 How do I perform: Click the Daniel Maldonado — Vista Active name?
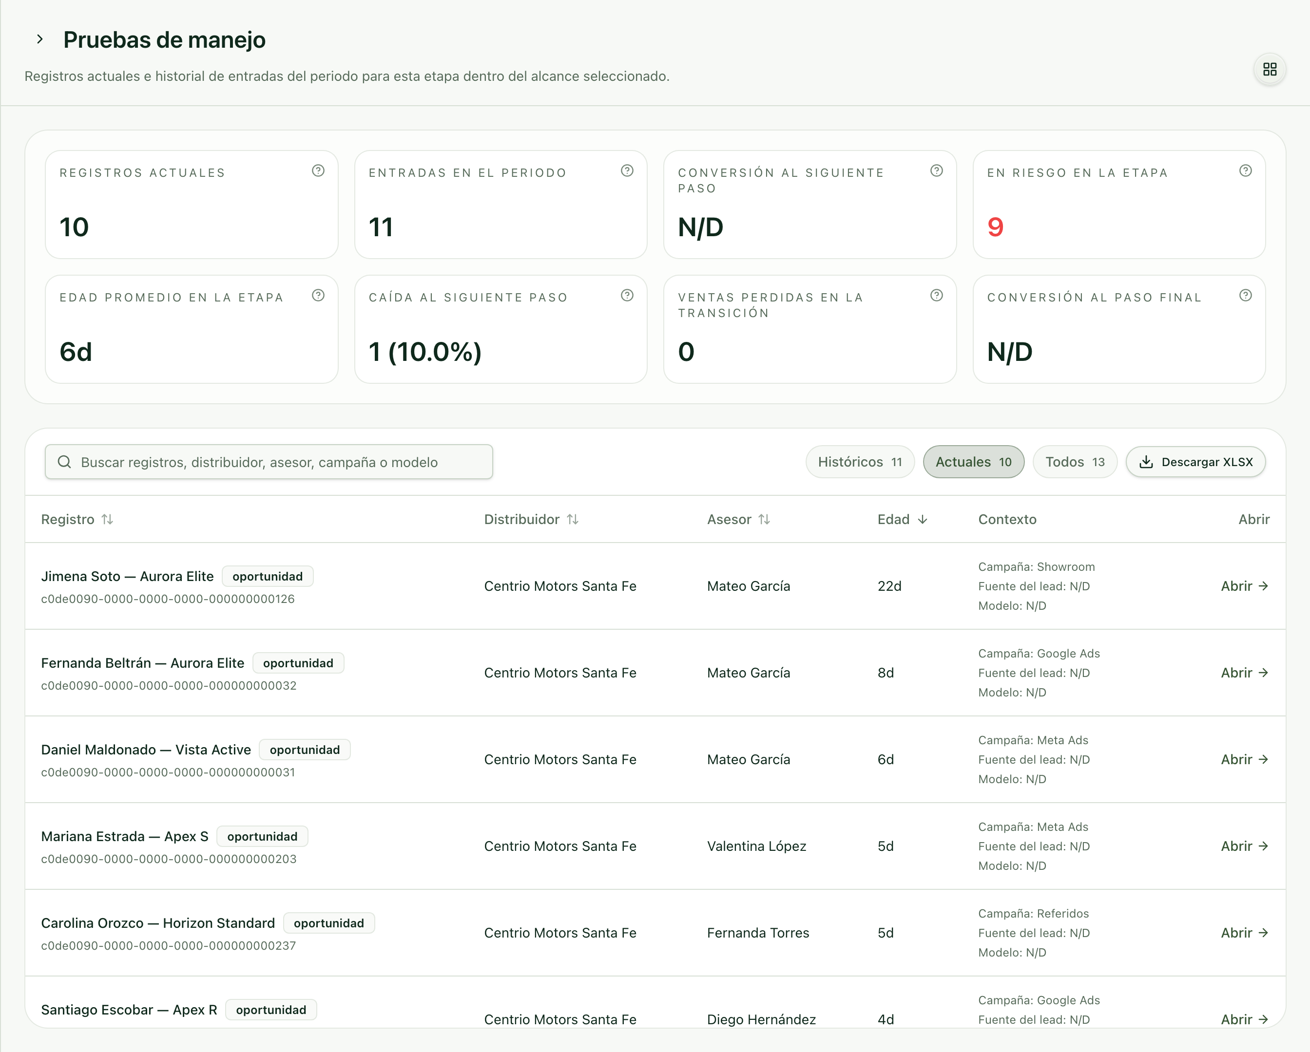pos(146,750)
